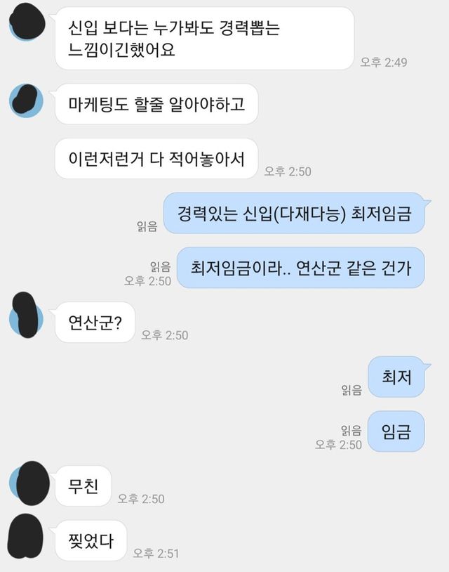Tap the avatar beside the 연산군? message
This screenshot has width=449, height=572.
pos(26,316)
